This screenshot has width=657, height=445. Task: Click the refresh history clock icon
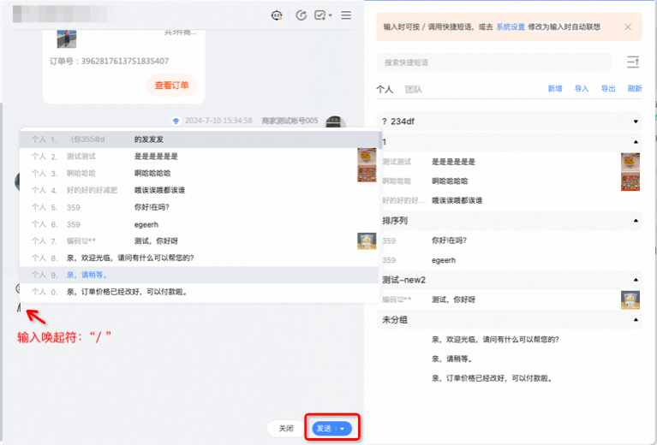[x=301, y=15]
